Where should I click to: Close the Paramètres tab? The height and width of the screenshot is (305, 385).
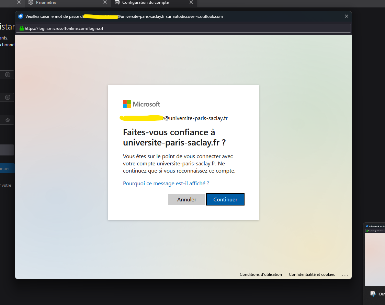click(x=105, y=2)
